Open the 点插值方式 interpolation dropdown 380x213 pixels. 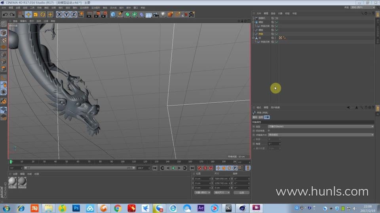(x=321, y=135)
